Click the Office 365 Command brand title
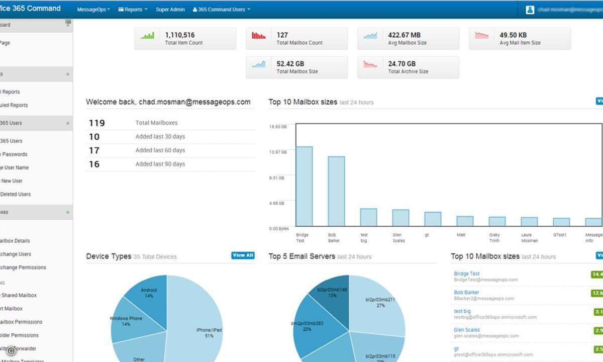Viewport: 603px width, 362px height. click(x=30, y=8)
